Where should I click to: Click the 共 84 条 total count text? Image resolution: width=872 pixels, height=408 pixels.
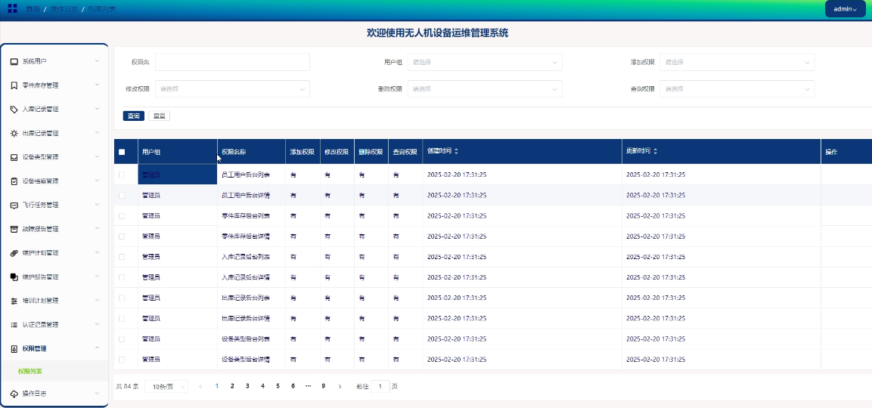127,386
